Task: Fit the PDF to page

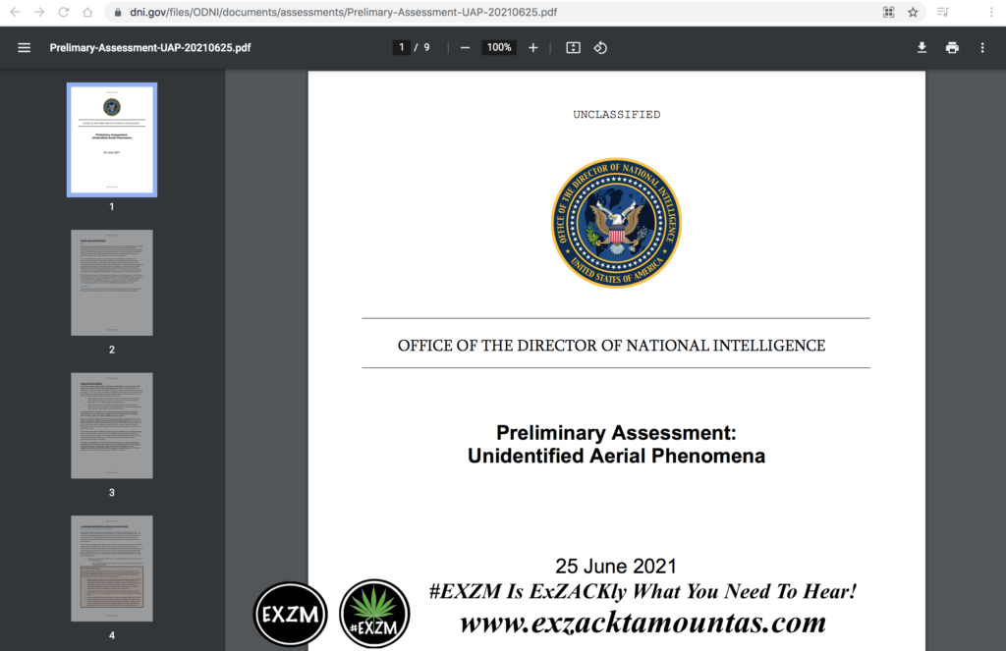Action: (573, 47)
